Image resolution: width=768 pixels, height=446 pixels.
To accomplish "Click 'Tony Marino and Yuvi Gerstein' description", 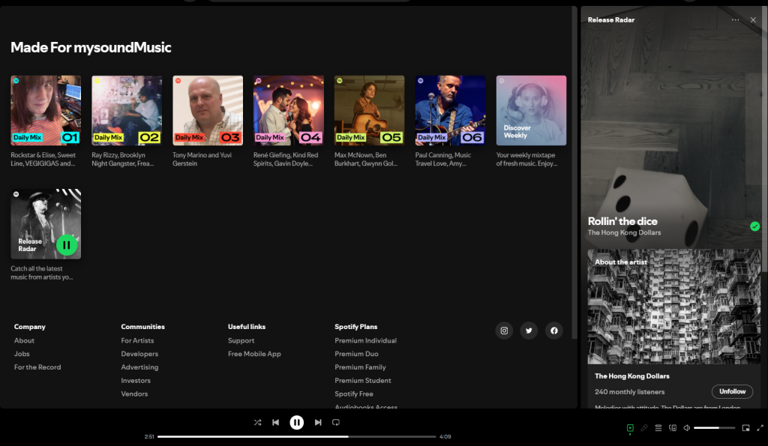I will (202, 159).
